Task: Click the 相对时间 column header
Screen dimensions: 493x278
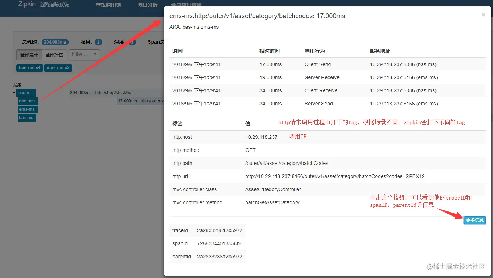Action: pyautogui.click(x=270, y=51)
